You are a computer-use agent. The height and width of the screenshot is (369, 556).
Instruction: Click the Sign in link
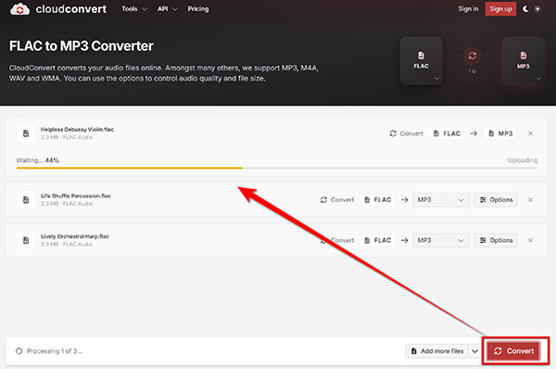[x=468, y=9]
